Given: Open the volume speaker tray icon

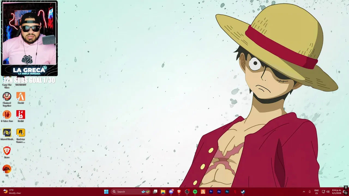Looking at the screenshot, I should [x=328, y=192].
